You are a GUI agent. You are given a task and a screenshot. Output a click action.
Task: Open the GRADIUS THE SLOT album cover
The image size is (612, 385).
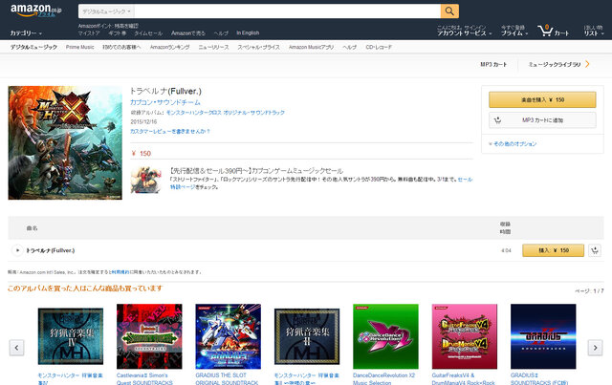point(228,336)
